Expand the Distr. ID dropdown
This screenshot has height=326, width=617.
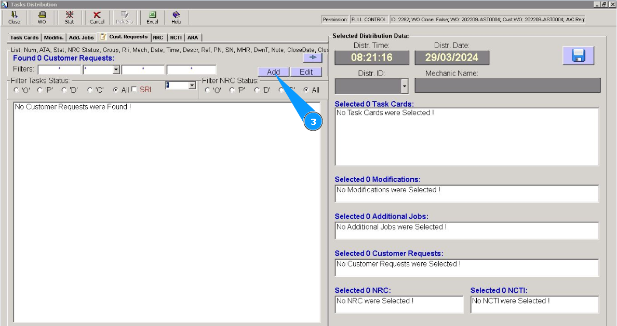point(405,86)
